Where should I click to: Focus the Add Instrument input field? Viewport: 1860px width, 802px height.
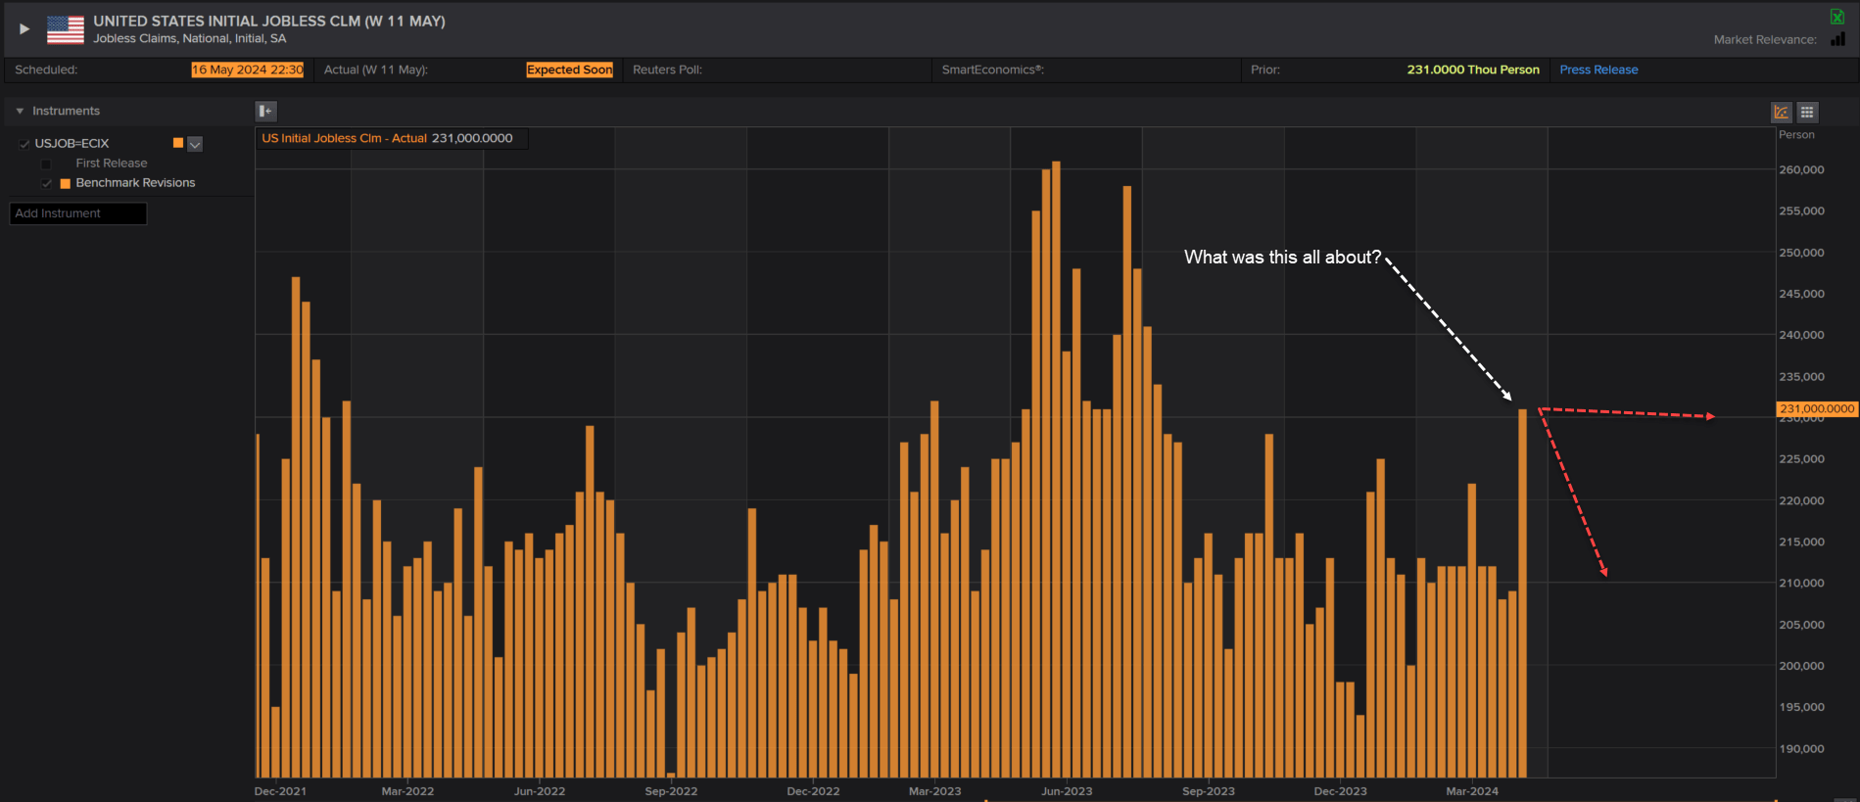point(78,213)
